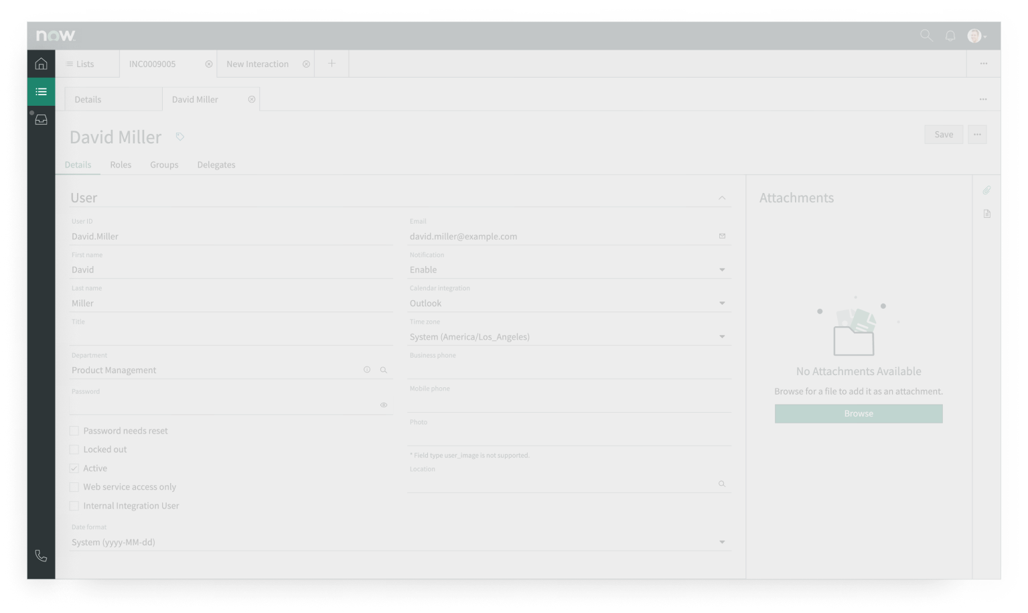Open the search magnifier in the header
The image size is (1028, 613).
coord(926,36)
